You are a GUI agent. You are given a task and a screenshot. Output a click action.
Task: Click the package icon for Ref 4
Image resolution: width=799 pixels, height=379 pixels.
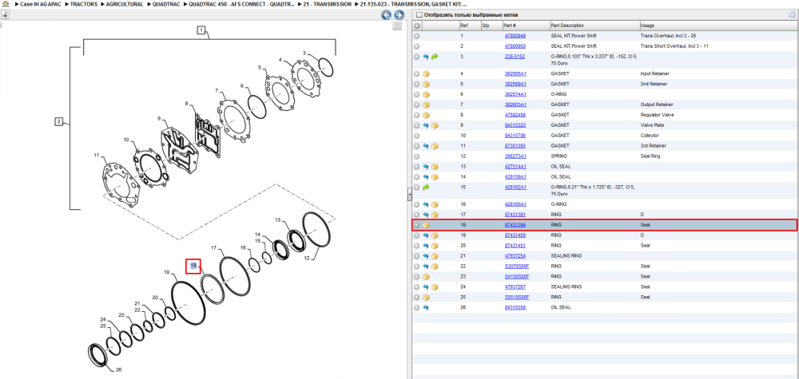426,73
